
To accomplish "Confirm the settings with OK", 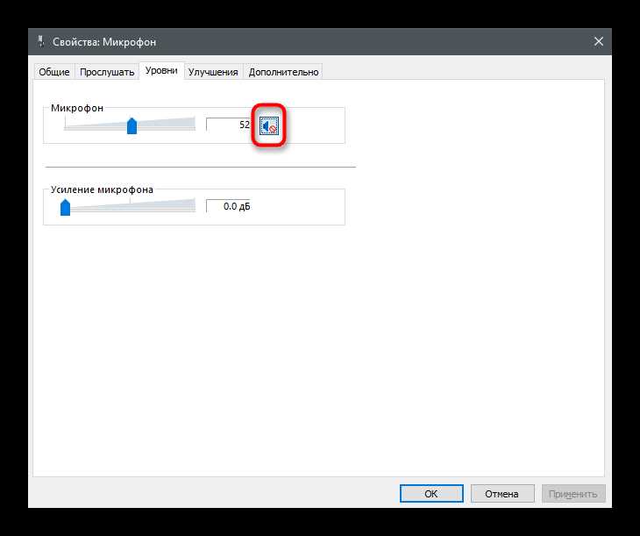I will click(431, 494).
